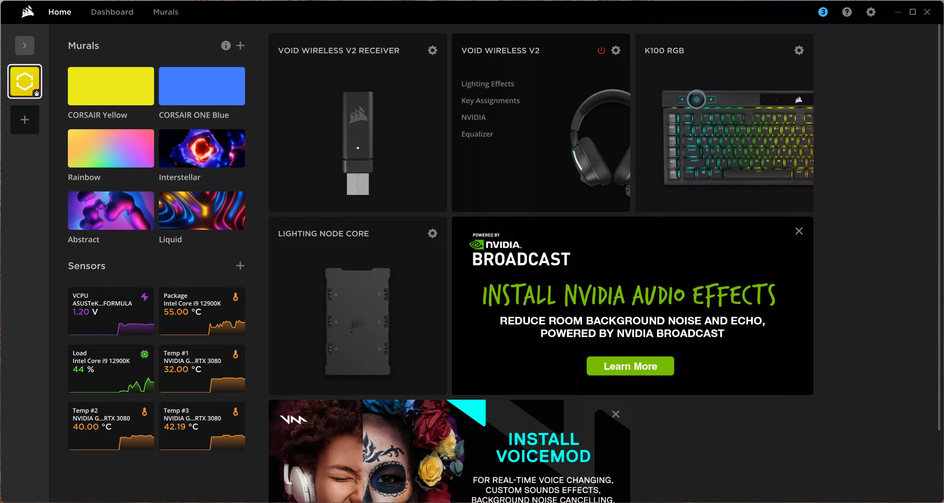Click the Install Voicemod banner text
The height and width of the screenshot is (503, 944).
tap(543, 448)
